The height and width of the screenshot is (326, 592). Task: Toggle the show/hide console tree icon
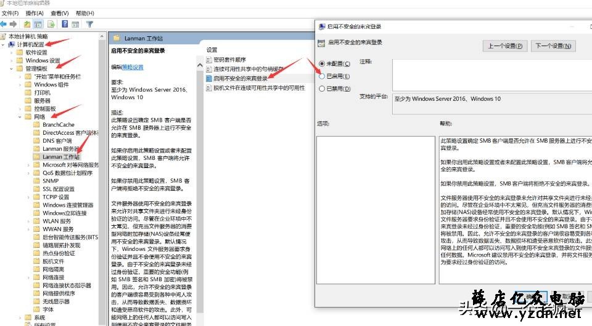(38, 24)
